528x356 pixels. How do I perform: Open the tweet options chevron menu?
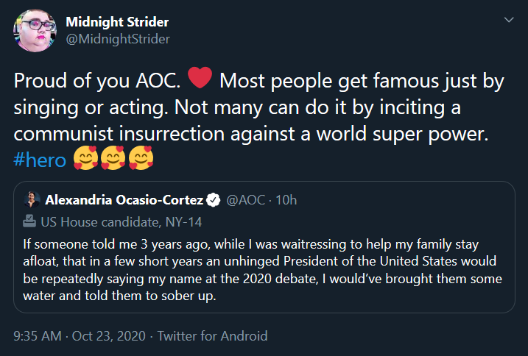[x=508, y=20]
